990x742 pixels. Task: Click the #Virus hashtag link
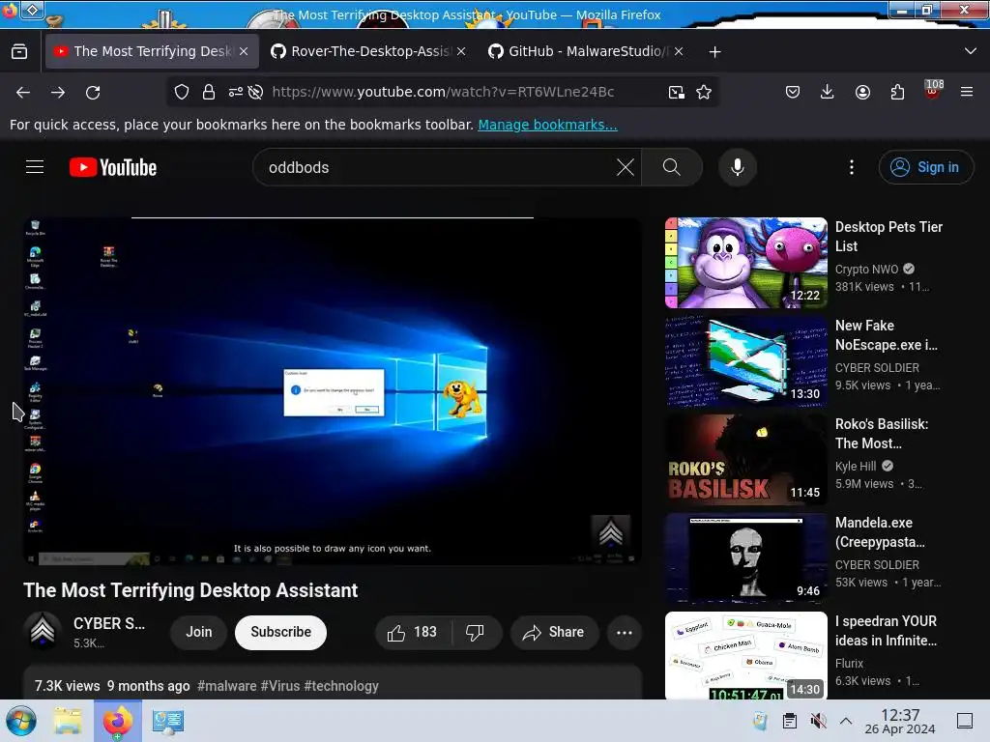tap(280, 686)
